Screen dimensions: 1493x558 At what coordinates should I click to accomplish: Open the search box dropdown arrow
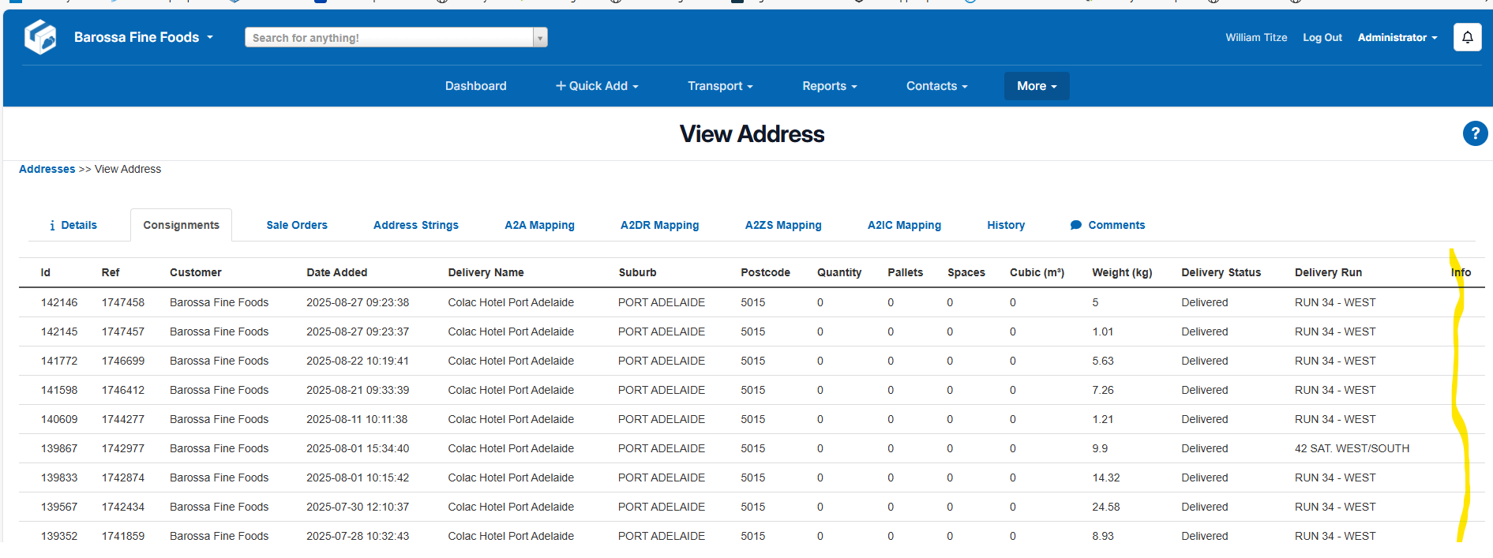(540, 38)
